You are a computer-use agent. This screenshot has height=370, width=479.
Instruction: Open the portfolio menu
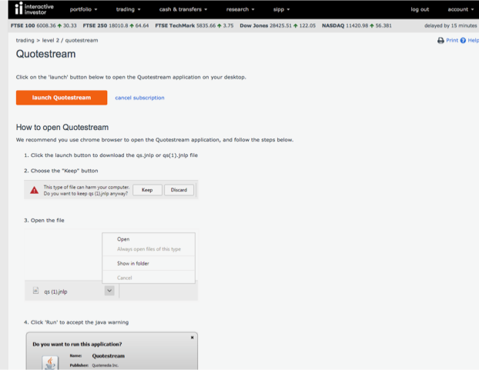tap(83, 9)
